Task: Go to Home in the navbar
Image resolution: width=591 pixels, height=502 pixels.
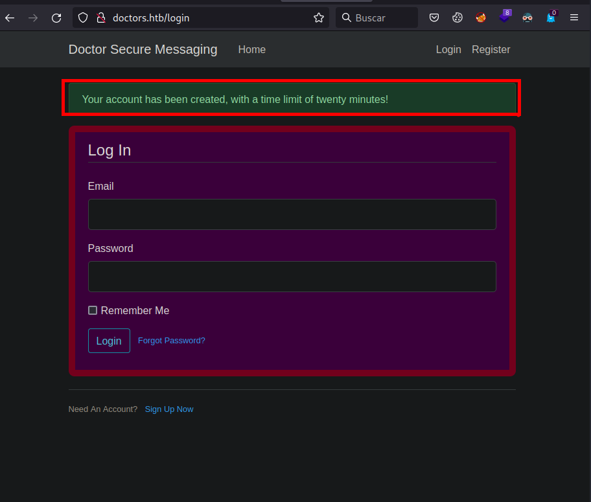Action: click(251, 50)
